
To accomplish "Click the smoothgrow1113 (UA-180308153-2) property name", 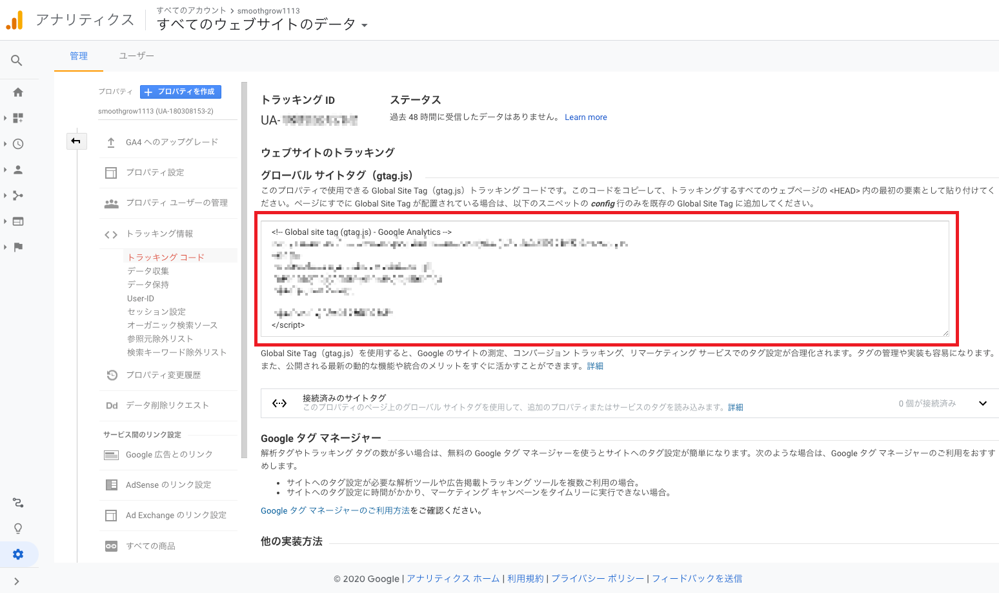I will click(x=156, y=111).
